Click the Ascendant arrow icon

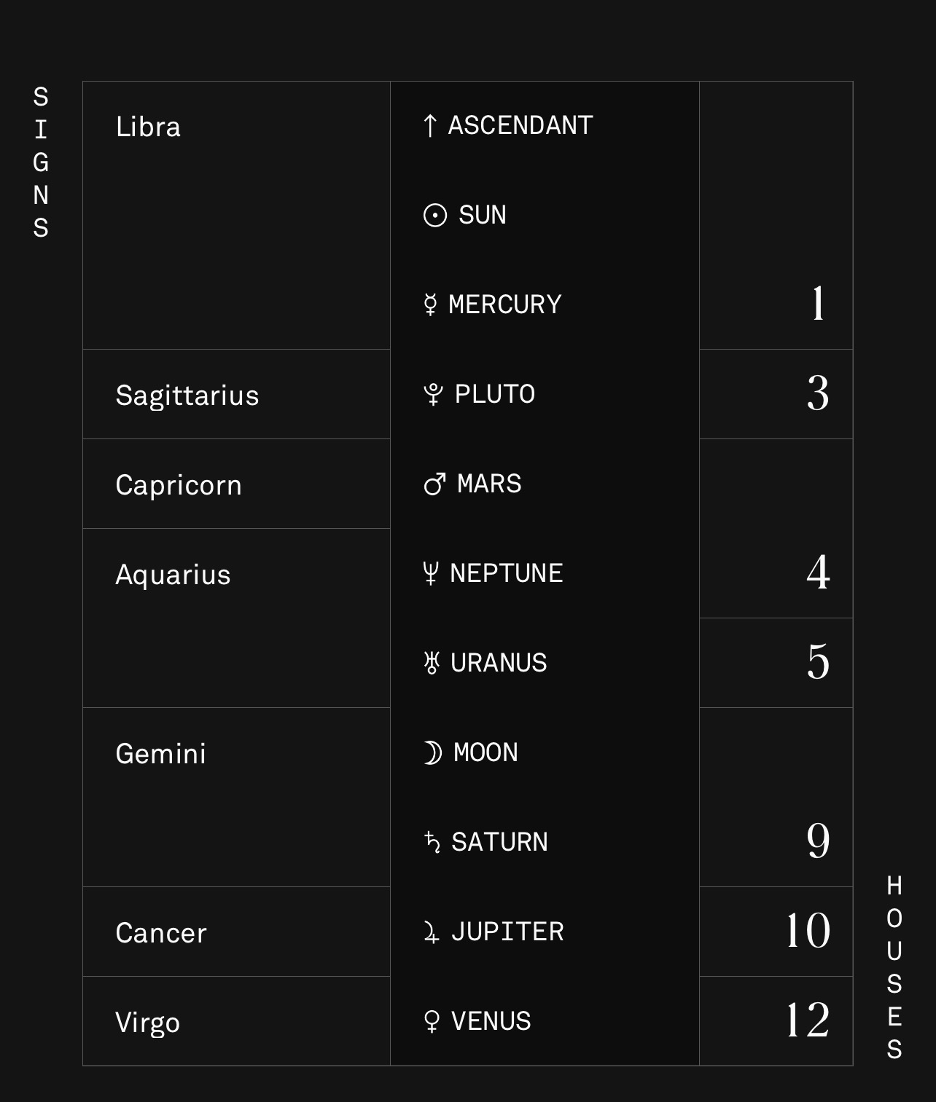tap(430, 125)
